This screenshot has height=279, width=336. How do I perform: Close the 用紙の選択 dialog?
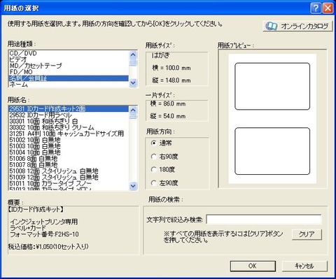click(x=328, y=8)
